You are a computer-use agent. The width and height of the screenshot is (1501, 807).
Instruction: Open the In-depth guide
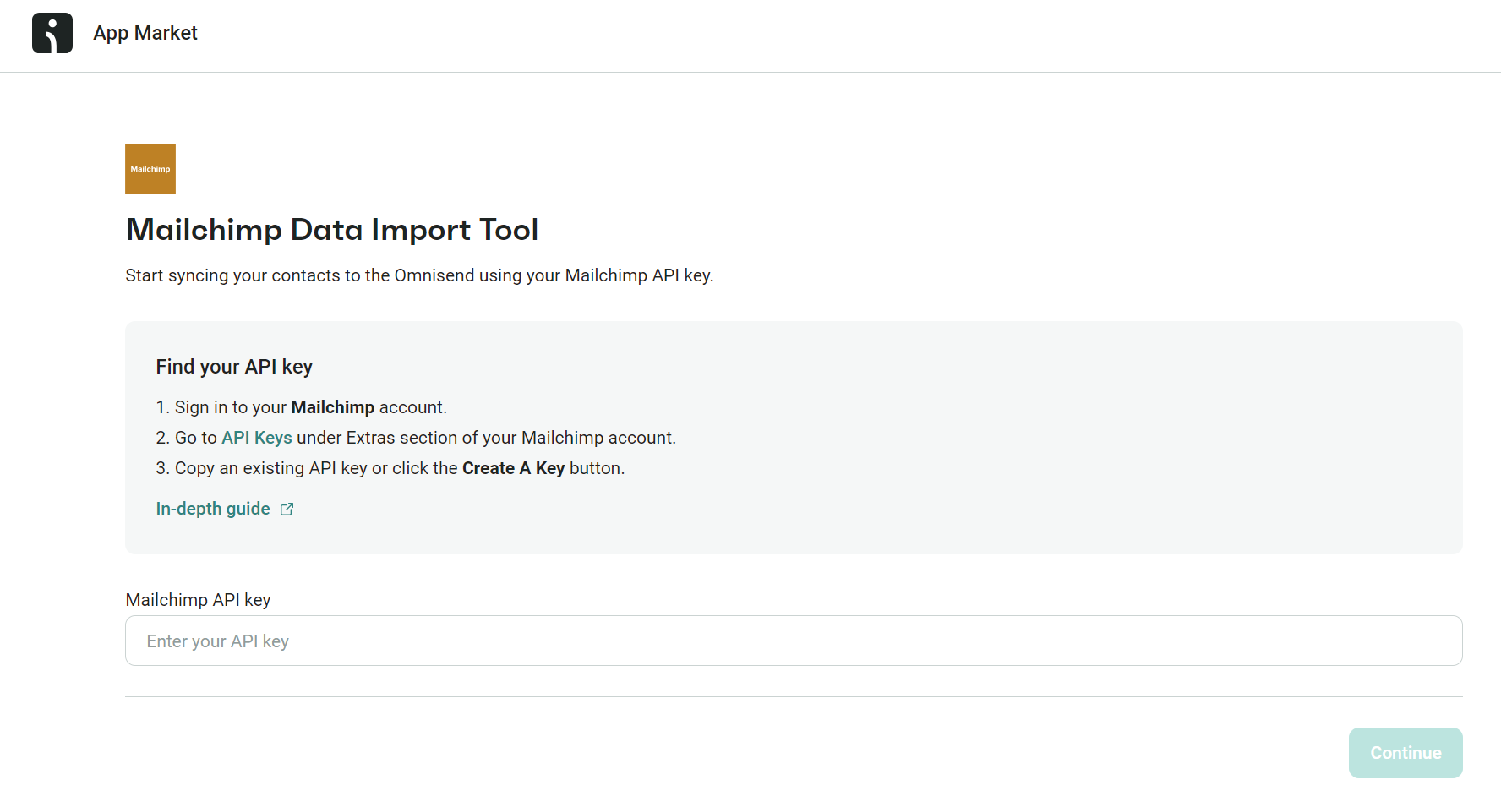(x=212, y=509)
